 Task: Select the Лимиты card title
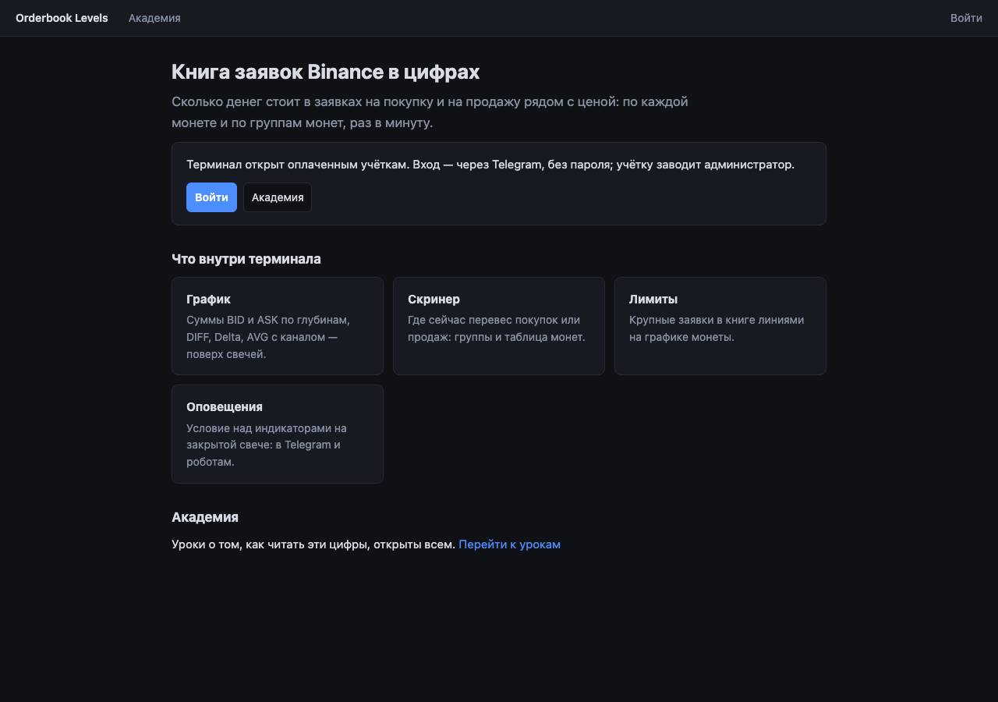[653, 300]
